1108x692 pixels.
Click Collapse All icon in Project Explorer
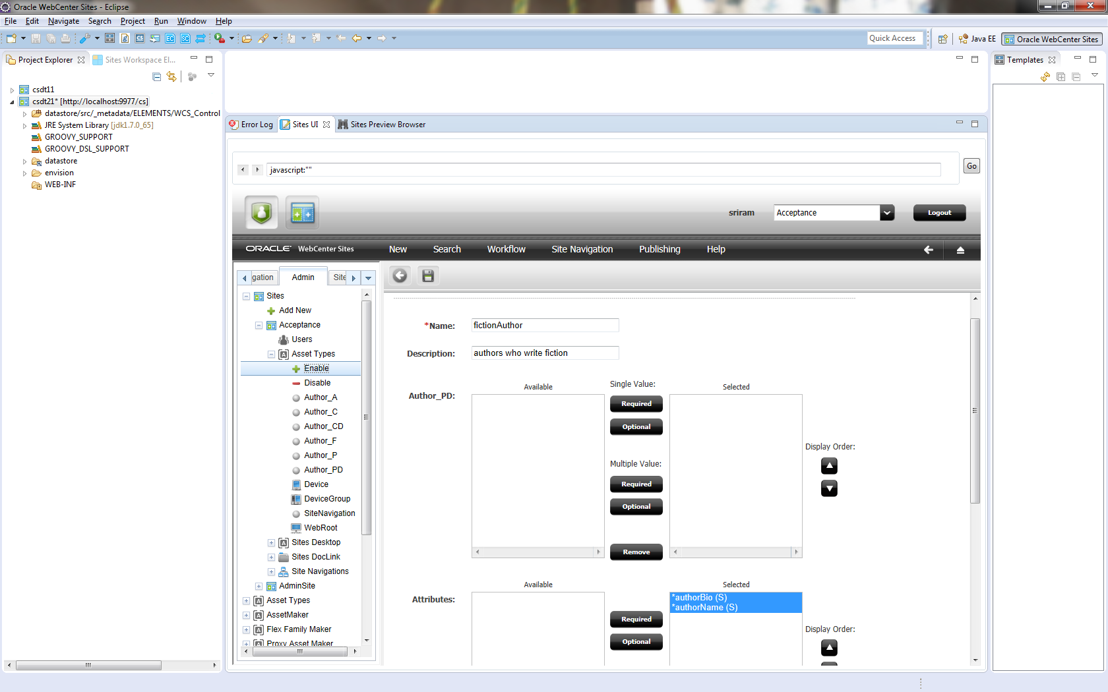click(157, 76)
